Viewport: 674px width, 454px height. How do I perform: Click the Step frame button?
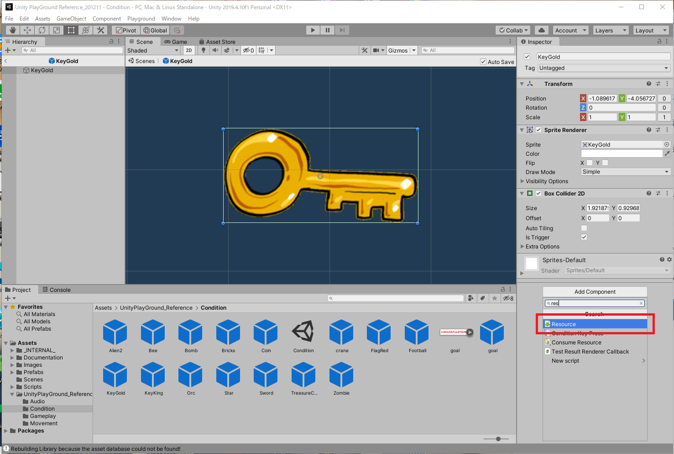pyautogui.click(x=342, y=30)
